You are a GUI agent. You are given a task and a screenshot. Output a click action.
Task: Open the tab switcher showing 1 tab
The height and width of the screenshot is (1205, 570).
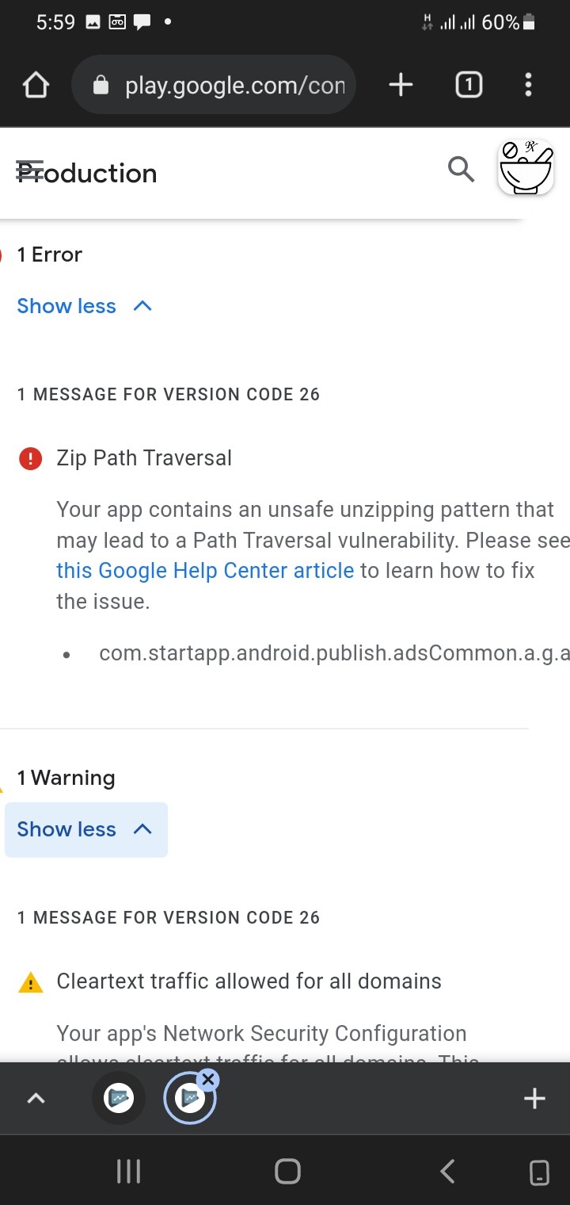coord(469,85)
